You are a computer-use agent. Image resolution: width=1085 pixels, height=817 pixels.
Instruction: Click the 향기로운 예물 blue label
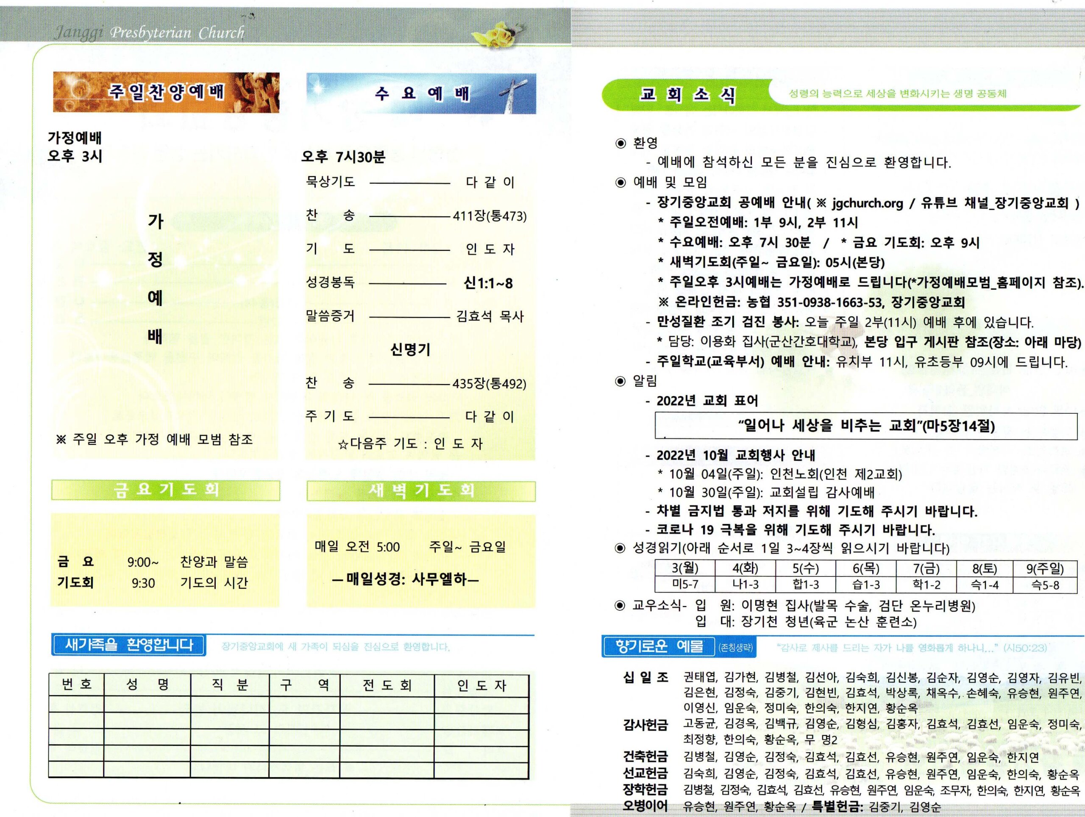[659, 646]
